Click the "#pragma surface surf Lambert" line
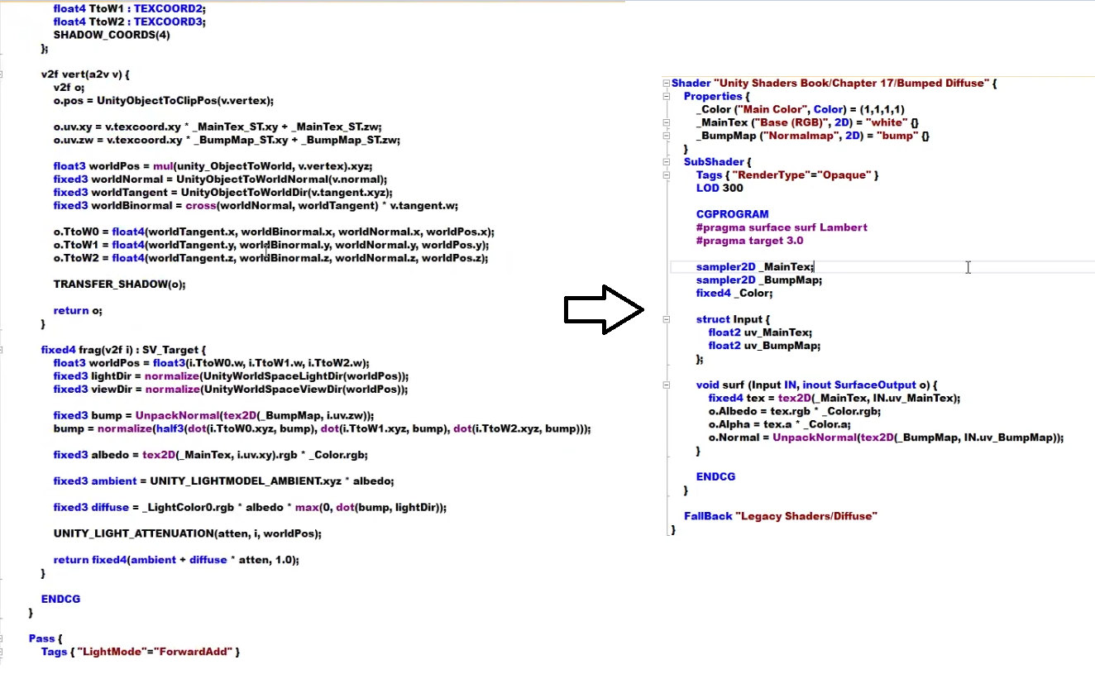This screenshot has height=679, width=1095. click(x=782, y=227)
